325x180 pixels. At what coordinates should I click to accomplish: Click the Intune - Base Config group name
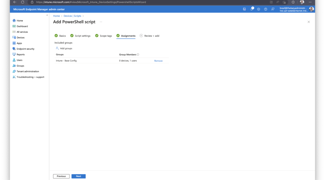coord(66,61)
